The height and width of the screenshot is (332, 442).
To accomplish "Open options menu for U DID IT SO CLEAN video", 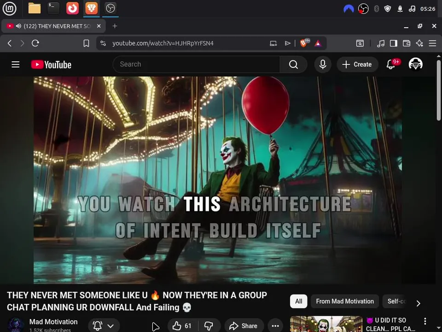I will [x=425, y=321].
